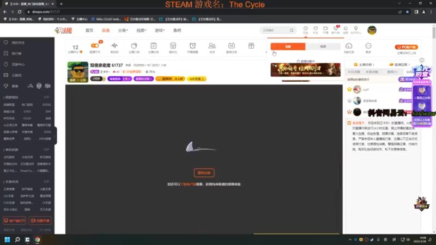Click the streamer avatar thumbnail
Screen dimensions: 436x245
[77, 72]
